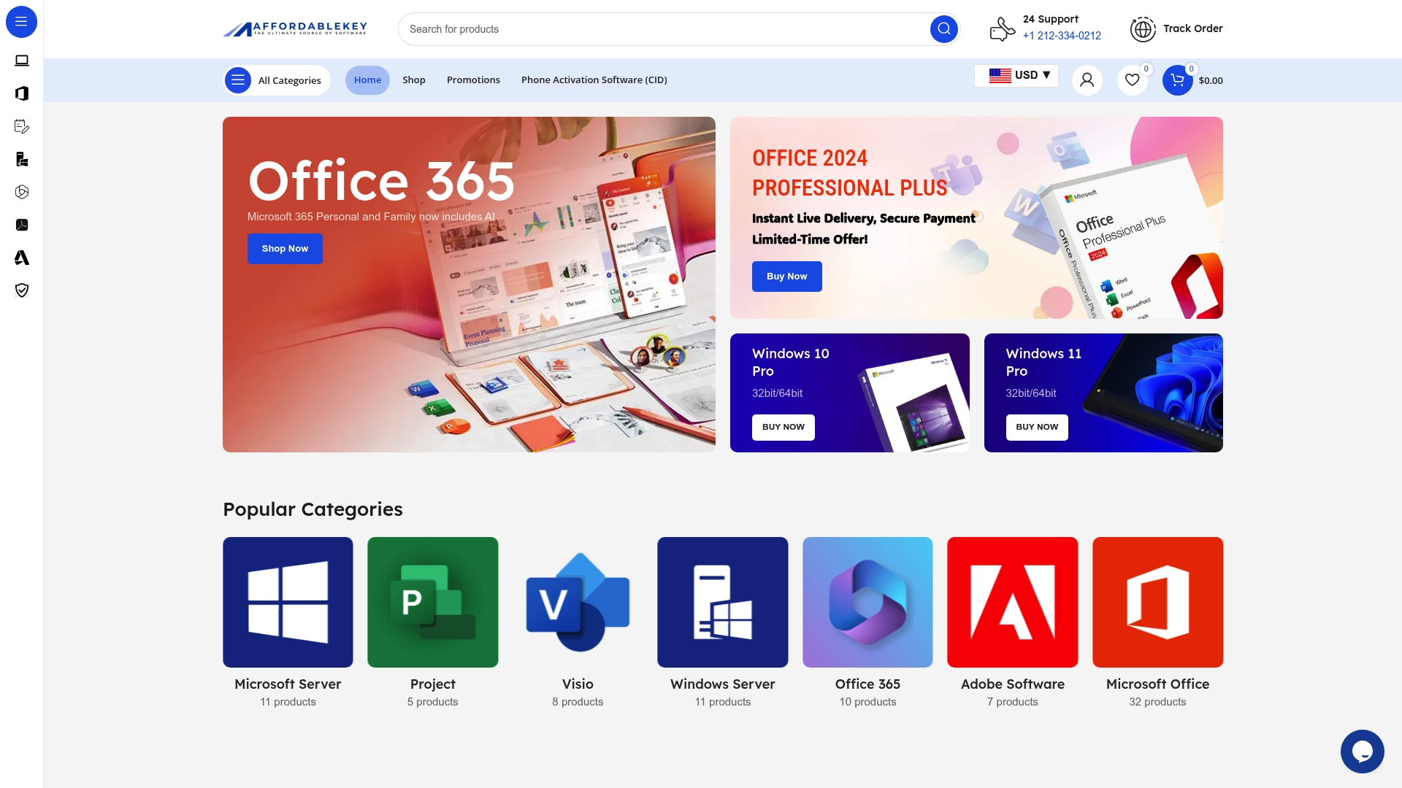Click the Adobe Acrobat sidebar icon

[x=22, y=225]
